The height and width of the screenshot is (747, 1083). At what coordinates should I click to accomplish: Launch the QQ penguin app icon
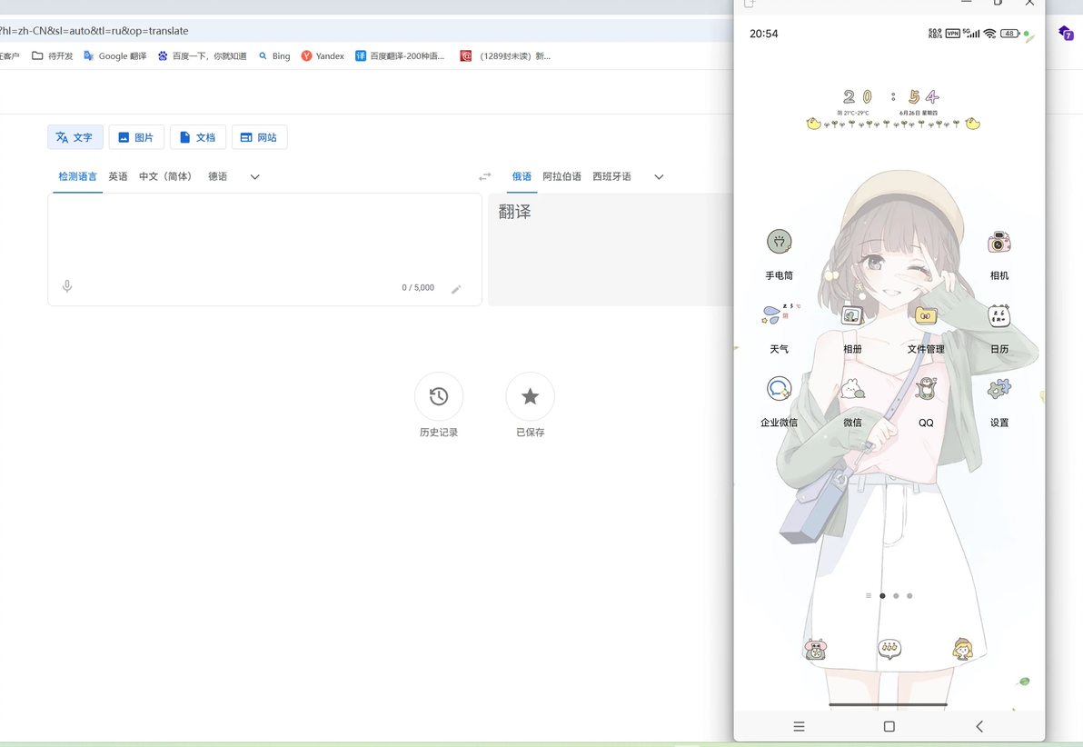click(x=926, y=388)
